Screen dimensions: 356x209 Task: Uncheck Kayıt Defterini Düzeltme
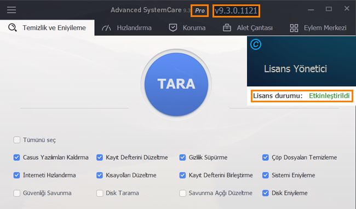[x=100, y=158]
